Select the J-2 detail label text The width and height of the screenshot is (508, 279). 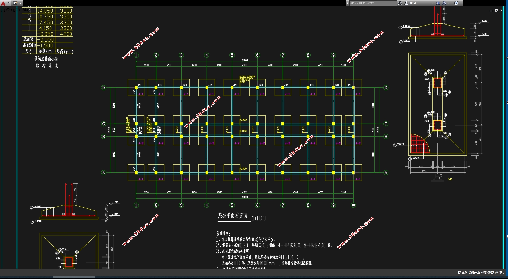tap(437, 177)
